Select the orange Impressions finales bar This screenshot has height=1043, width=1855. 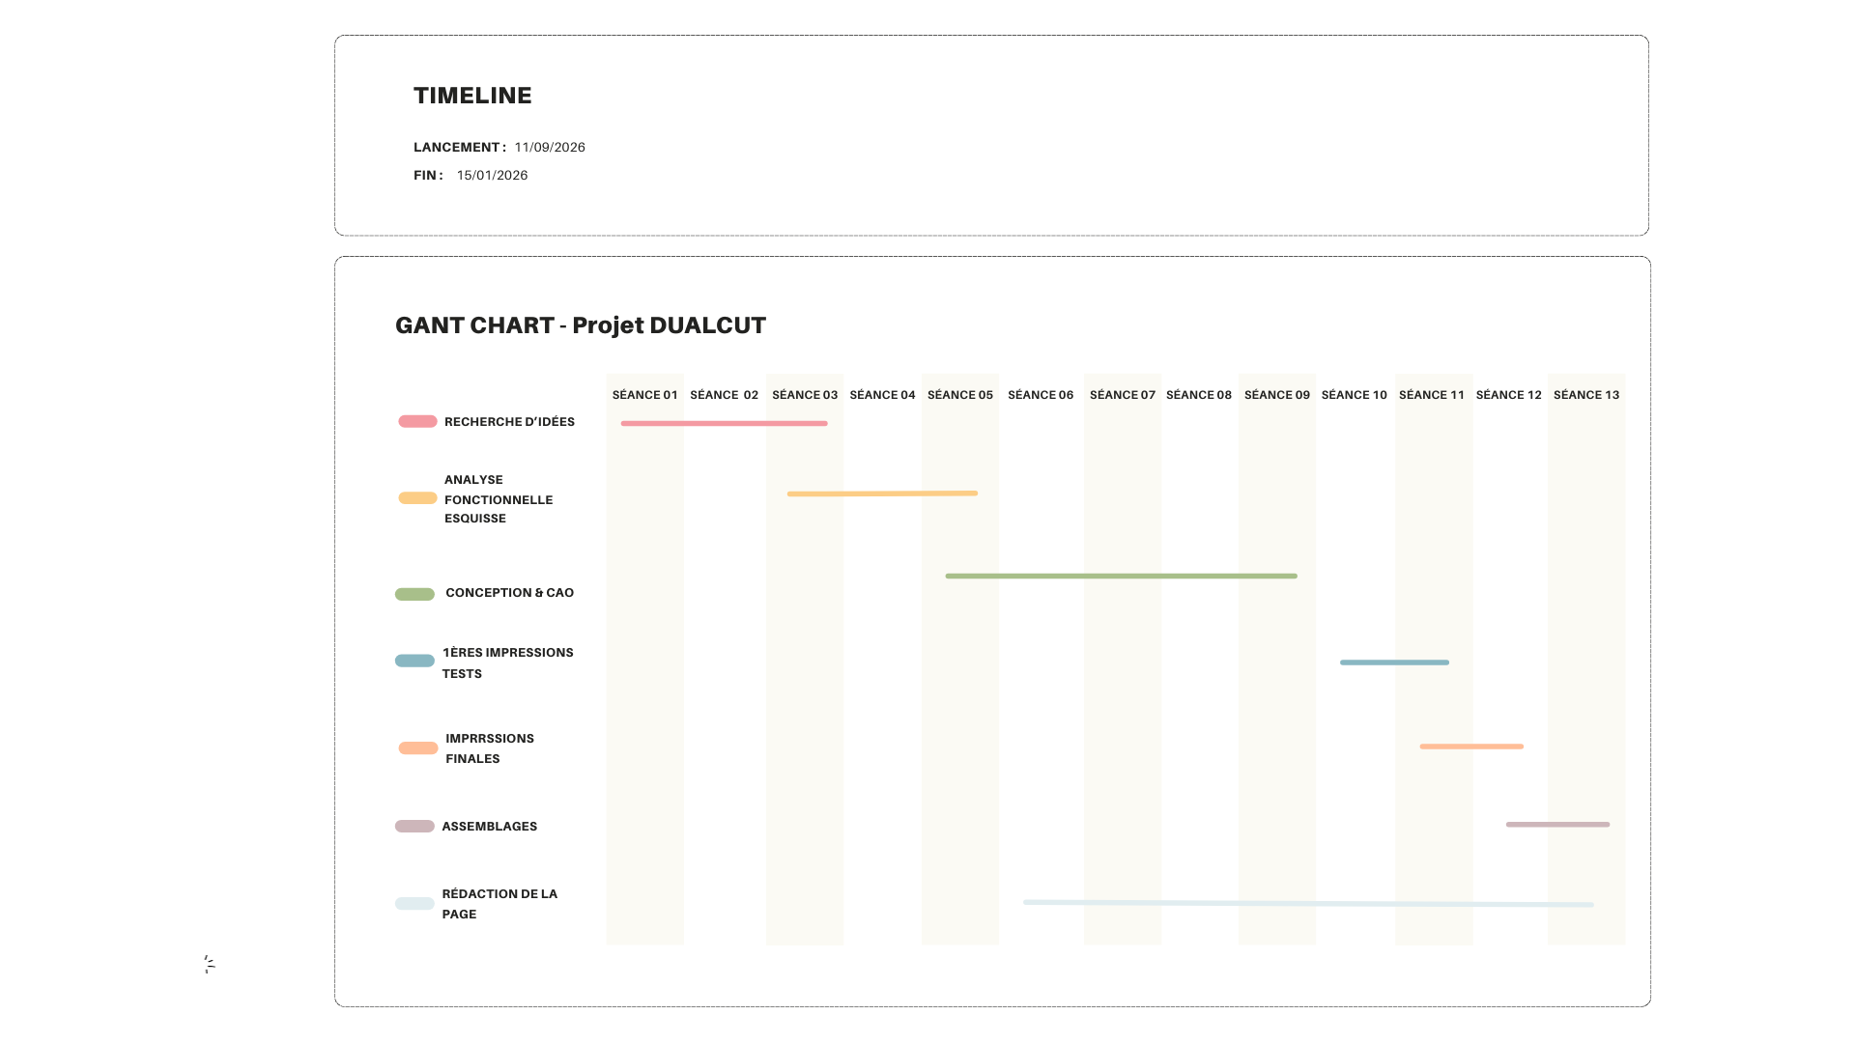tap(1471, 747)
